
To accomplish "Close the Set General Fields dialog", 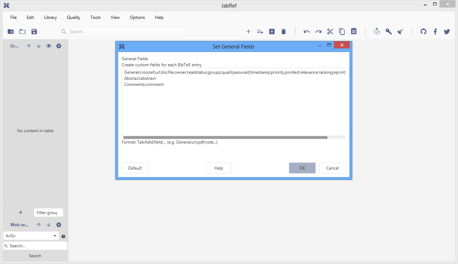I will coord(342,45).
